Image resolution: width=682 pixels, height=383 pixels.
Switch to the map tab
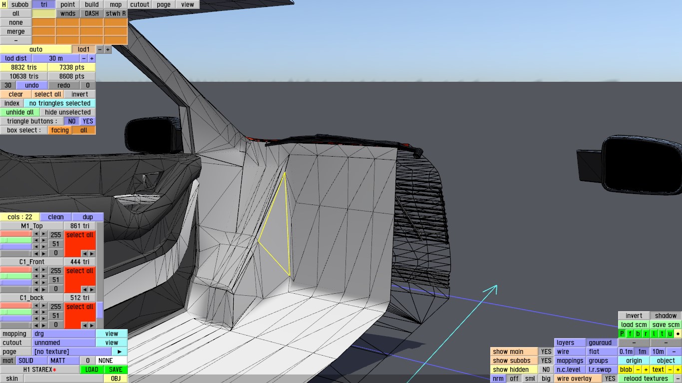tap(116, 4)
